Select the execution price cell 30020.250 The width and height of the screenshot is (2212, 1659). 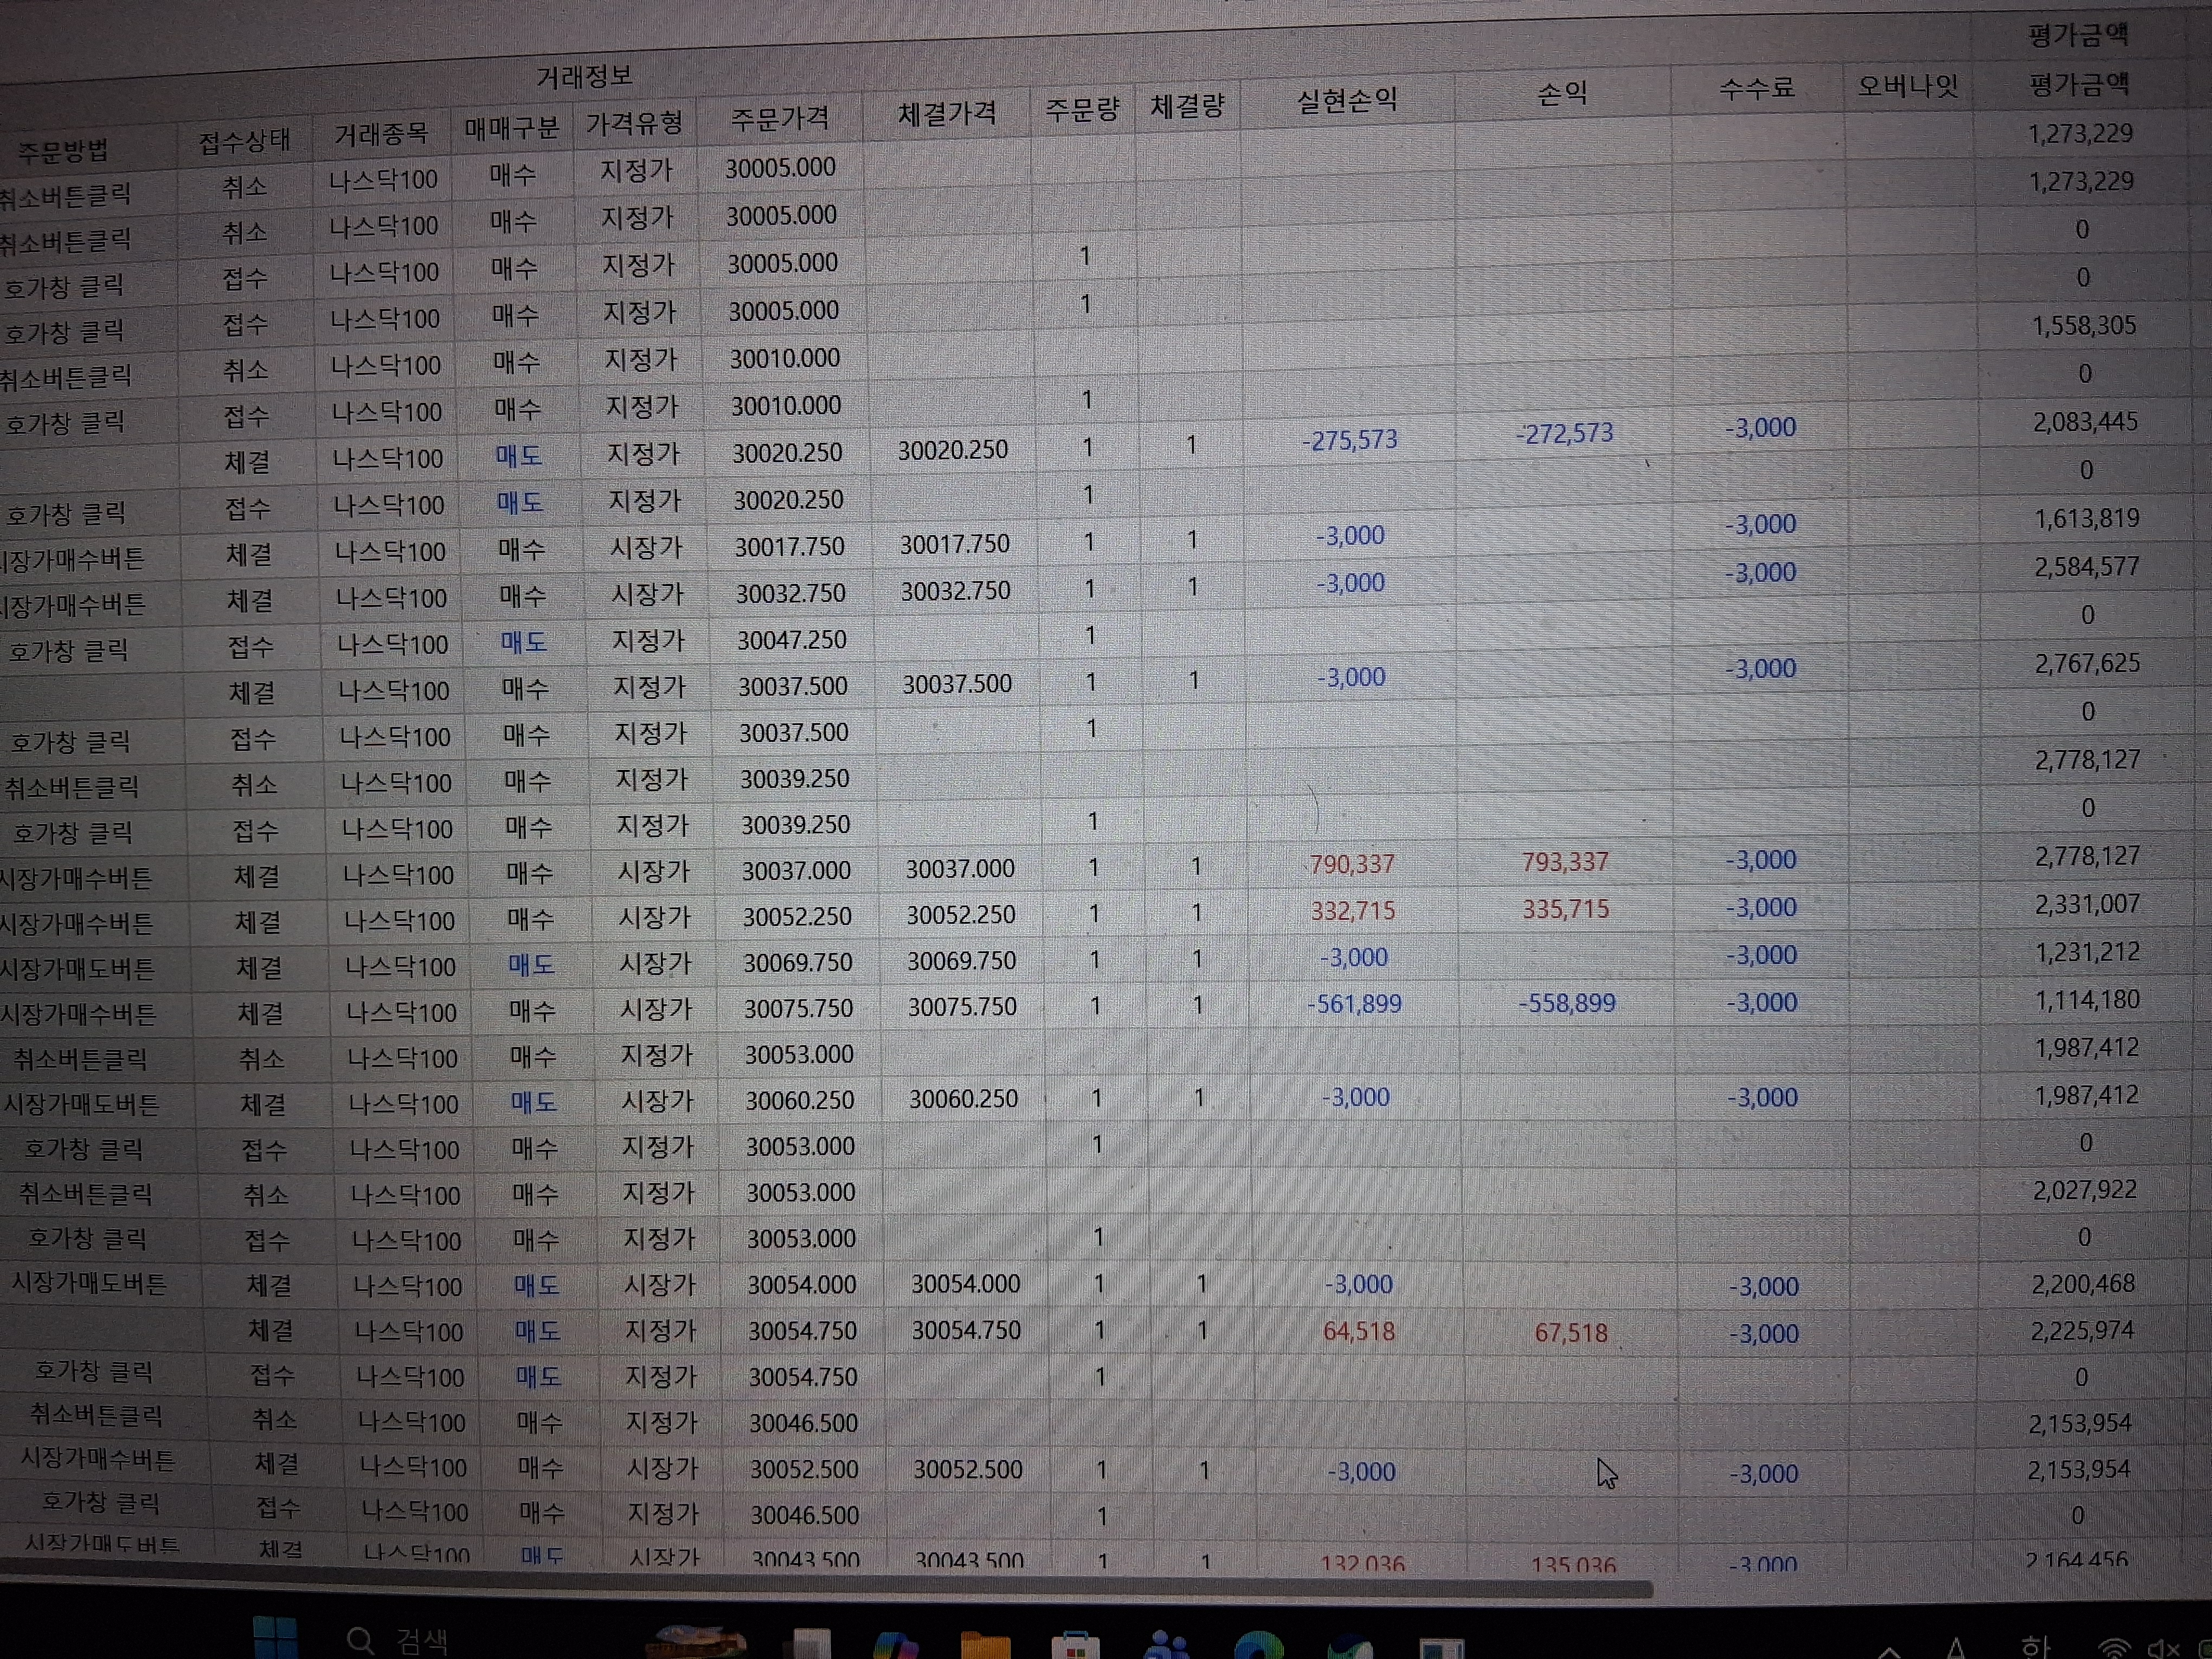coord(952,450)
